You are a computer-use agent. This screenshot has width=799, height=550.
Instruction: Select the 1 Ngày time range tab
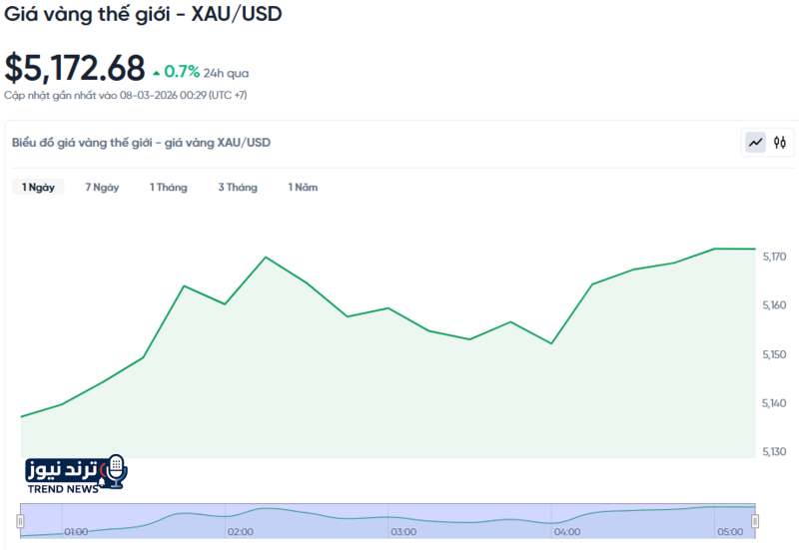pos(38,187)
